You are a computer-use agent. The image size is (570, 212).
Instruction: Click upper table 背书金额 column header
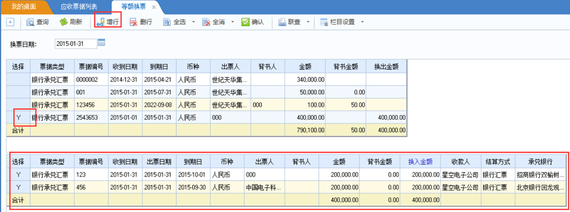(345, 67)
